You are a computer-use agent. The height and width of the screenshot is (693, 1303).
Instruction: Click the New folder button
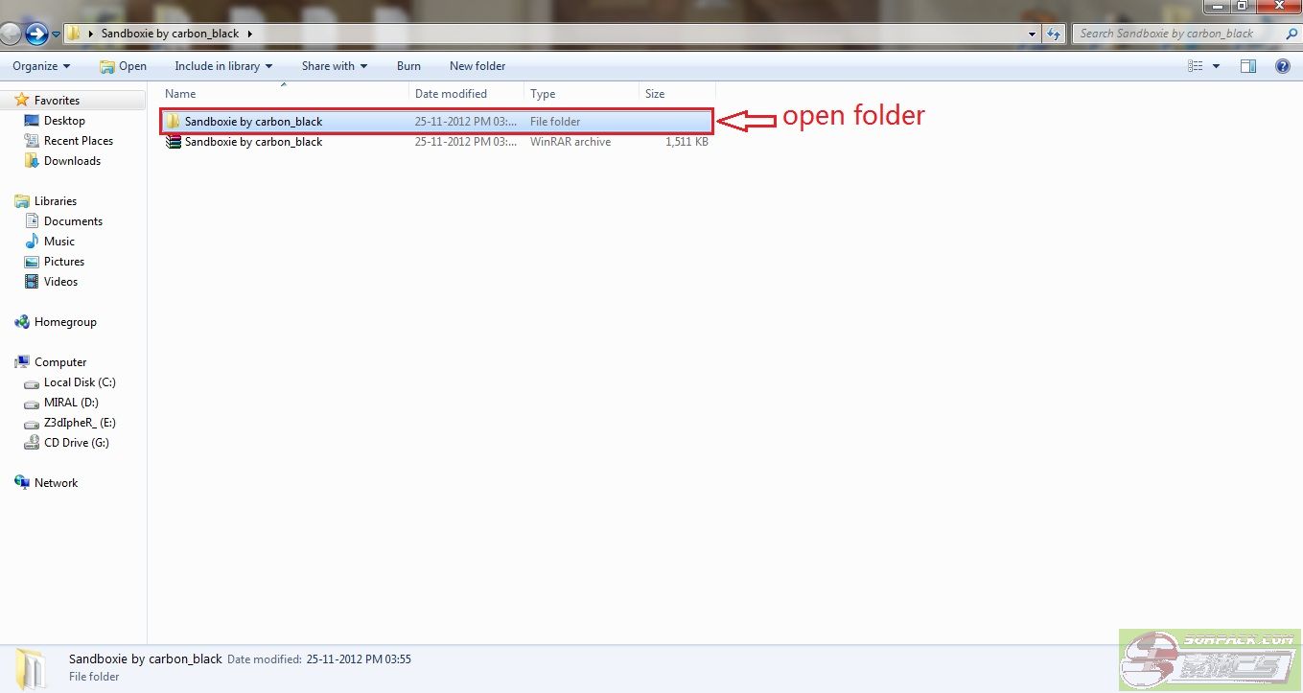[477, 66]
